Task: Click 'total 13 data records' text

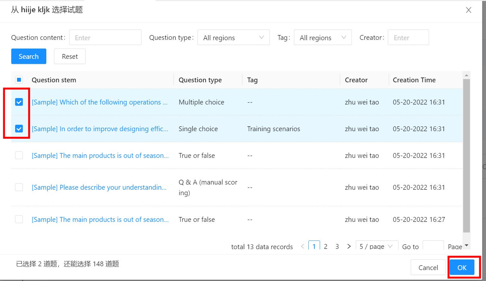Action: pyautogui.click(x=262, y=247)
